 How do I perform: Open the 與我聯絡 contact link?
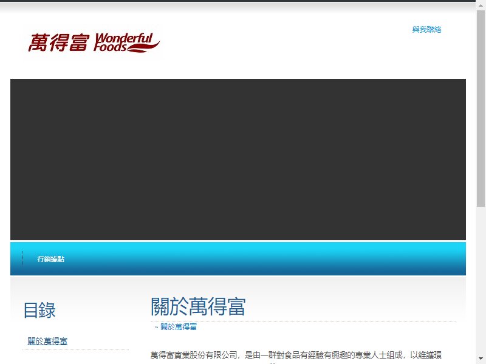pyautogui.click(x=426, y=29)
